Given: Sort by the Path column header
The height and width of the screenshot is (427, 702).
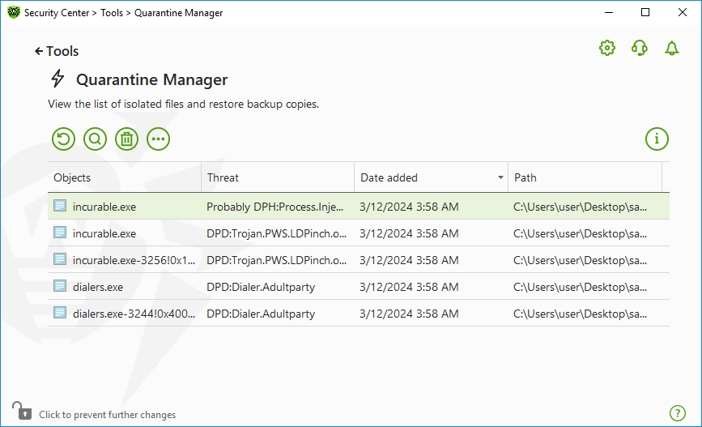Looking at the screenshot, I should (585, 177).
